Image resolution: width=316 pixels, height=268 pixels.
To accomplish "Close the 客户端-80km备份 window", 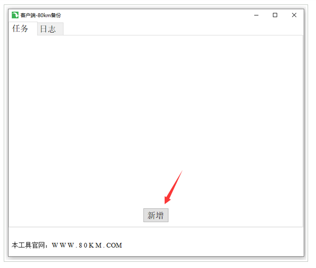I will (x=294, y=15).
